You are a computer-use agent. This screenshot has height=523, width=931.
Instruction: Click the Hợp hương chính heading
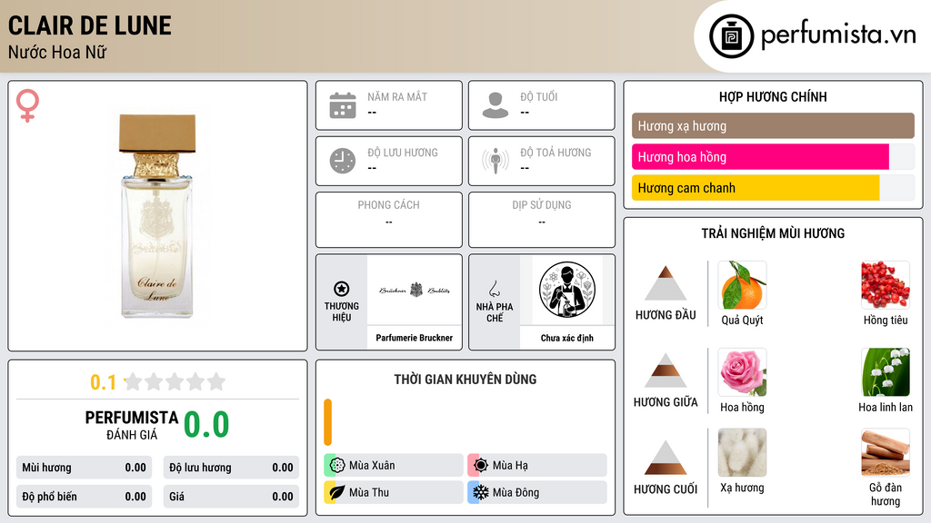coord(773,96)
